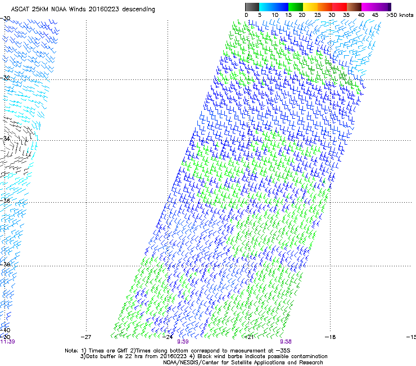Click the -18 longitude axis label
Image resolution: width=416 pixels, height=366 pixels.
[x=330, y=337]
